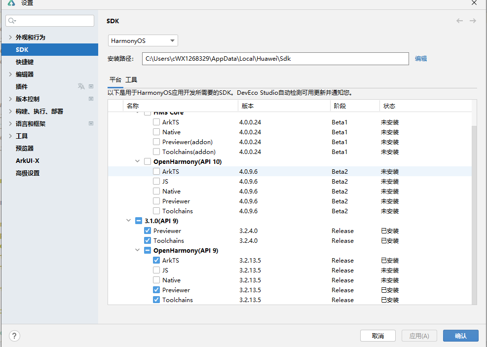Open 预览器 settings page

pos(25,148)
